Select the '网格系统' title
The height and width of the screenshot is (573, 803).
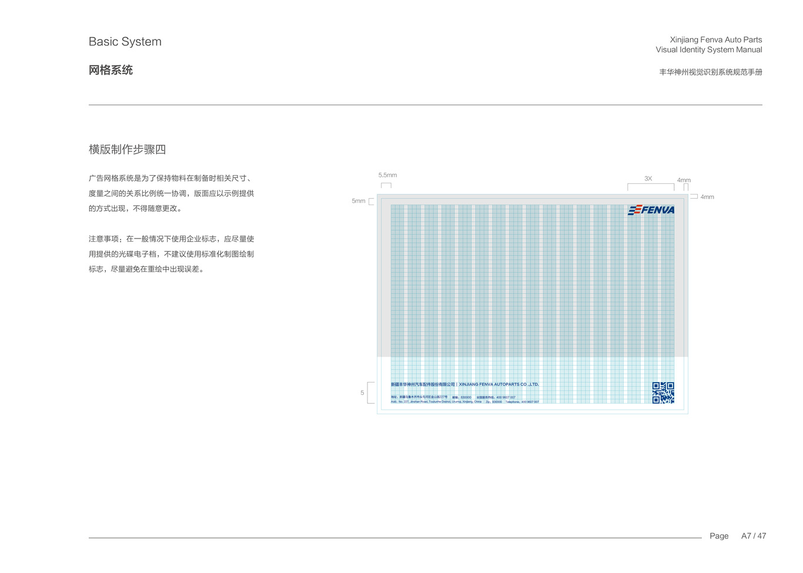tap(111, 70)
